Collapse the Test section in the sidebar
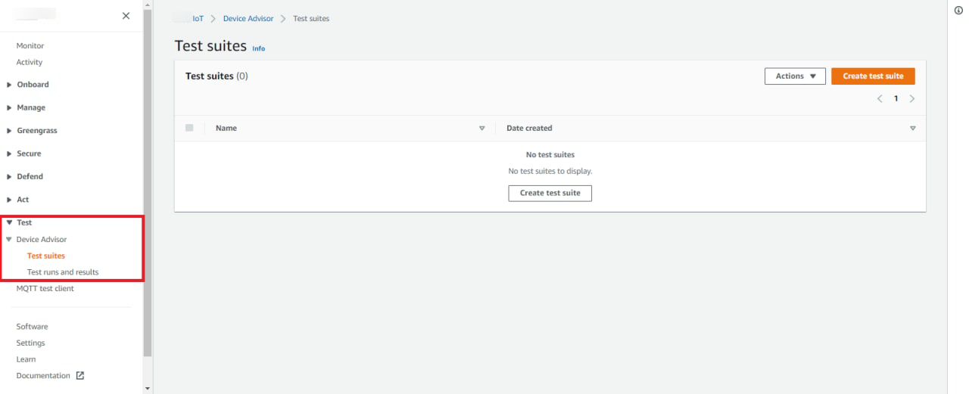Image resolution: width=969 pixels, height=394 pixels. (9, 223)
